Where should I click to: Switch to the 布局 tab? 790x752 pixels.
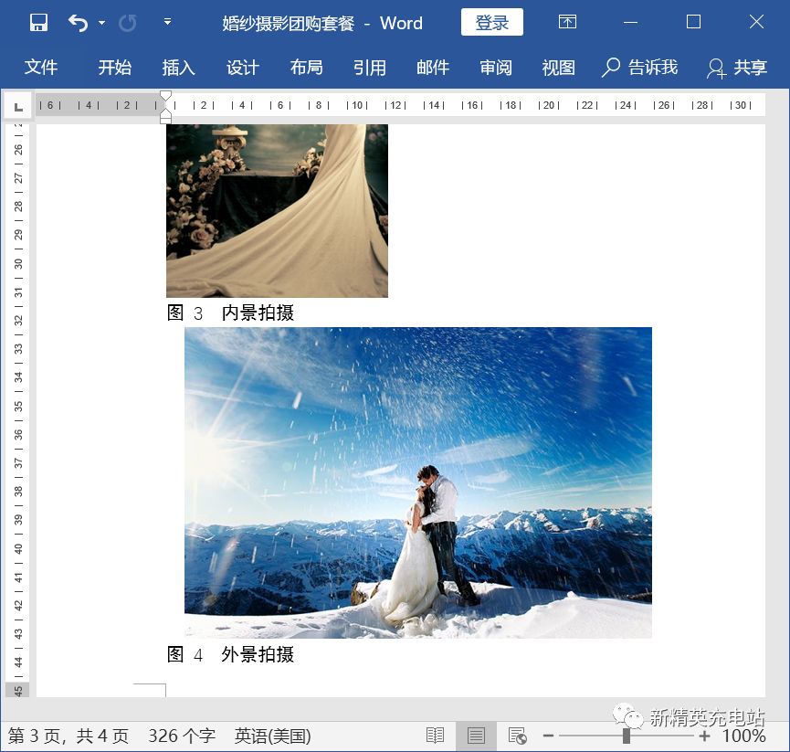306,67
